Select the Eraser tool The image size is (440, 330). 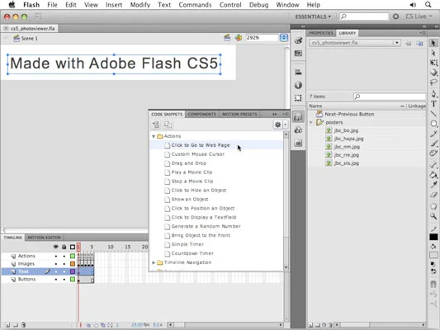click(433, 195)
